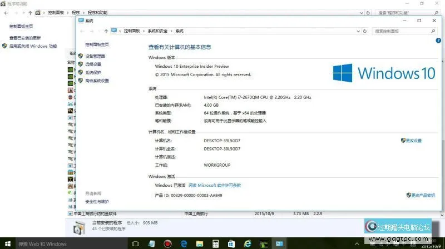Select 控制面板 in the 系统 breadcrumb

(x=132, y=31)
